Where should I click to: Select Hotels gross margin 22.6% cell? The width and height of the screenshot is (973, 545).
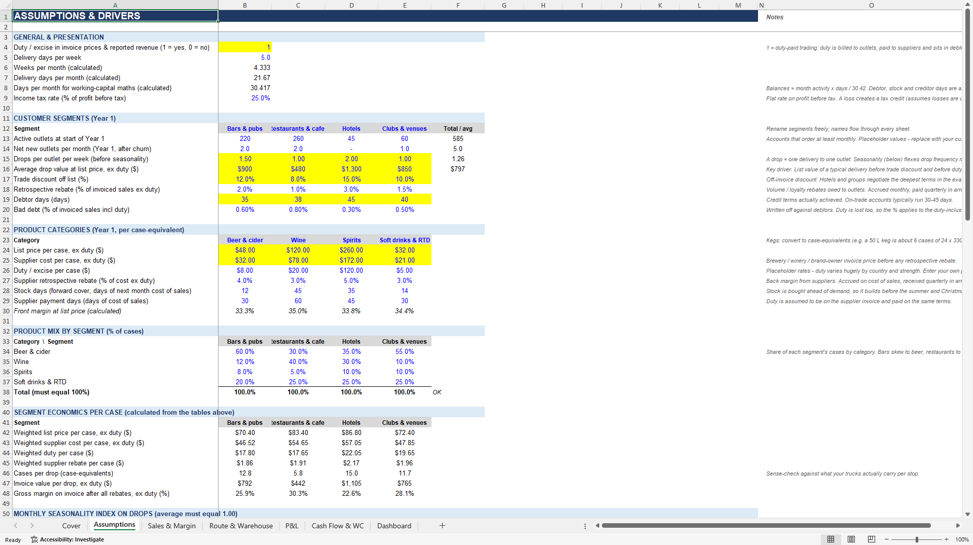click(351, 493)
